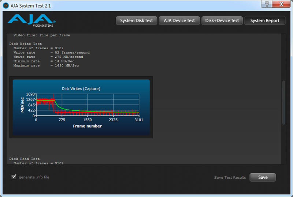This screenshot has height=197, width=293.
Task: Click the 'Write rate = 52 frames/second' line
Action: click(x=51, y=52)
